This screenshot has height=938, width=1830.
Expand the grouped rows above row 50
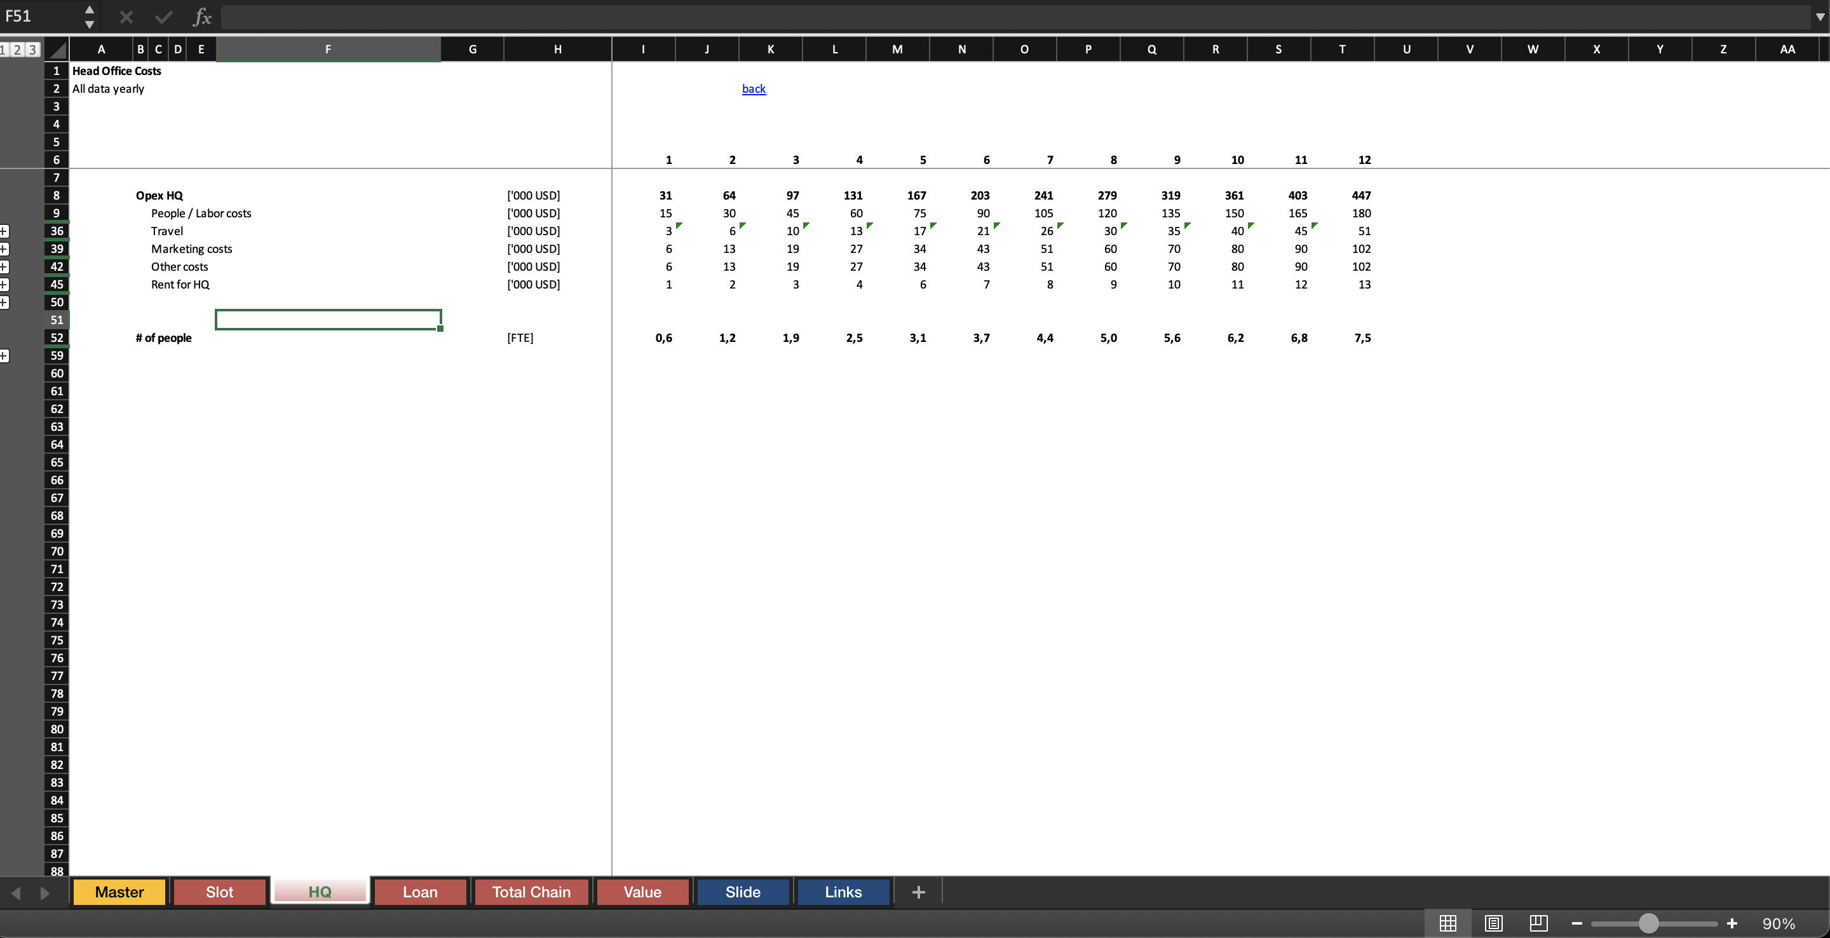[4, 302]
